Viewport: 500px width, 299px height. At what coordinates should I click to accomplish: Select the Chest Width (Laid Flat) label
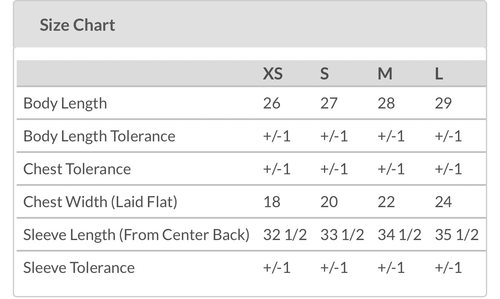click(x=100, y=202)
